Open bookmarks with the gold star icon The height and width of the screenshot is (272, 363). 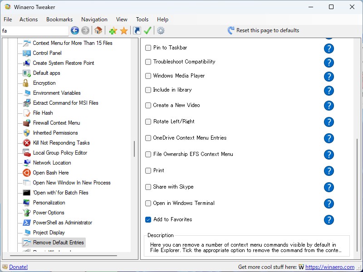124,30
